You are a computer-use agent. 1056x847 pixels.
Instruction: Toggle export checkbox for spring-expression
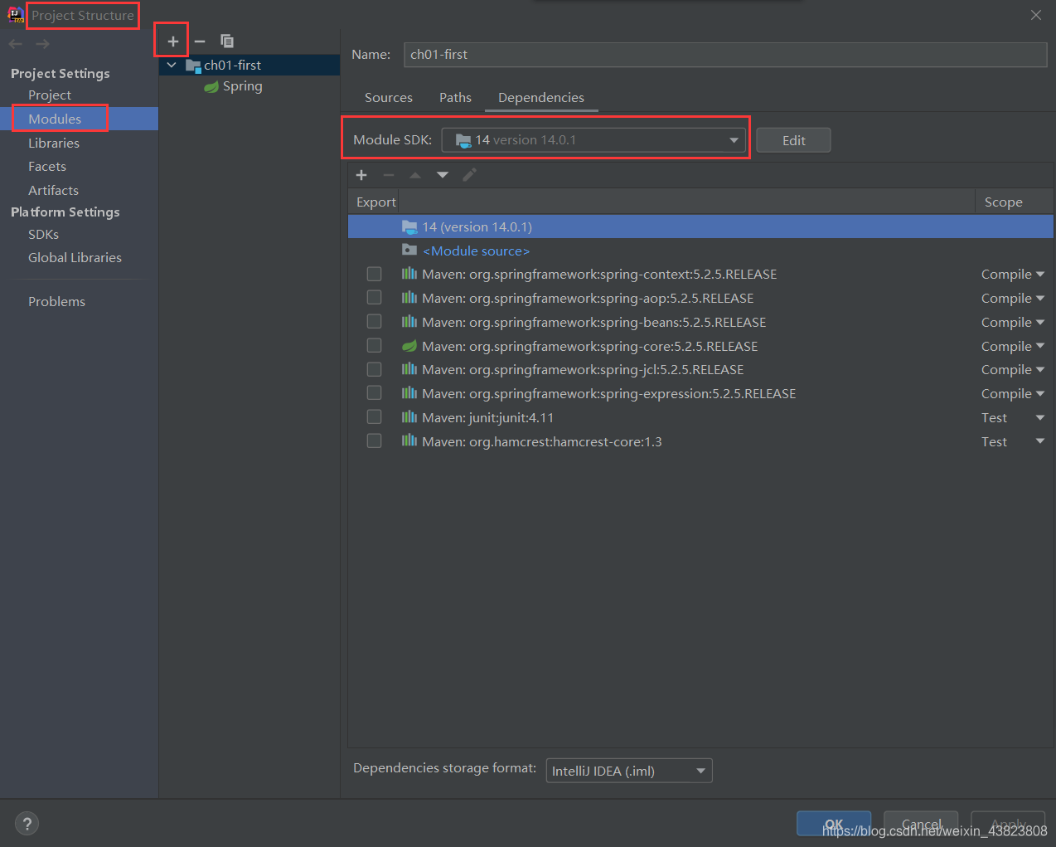coord(375,392)
